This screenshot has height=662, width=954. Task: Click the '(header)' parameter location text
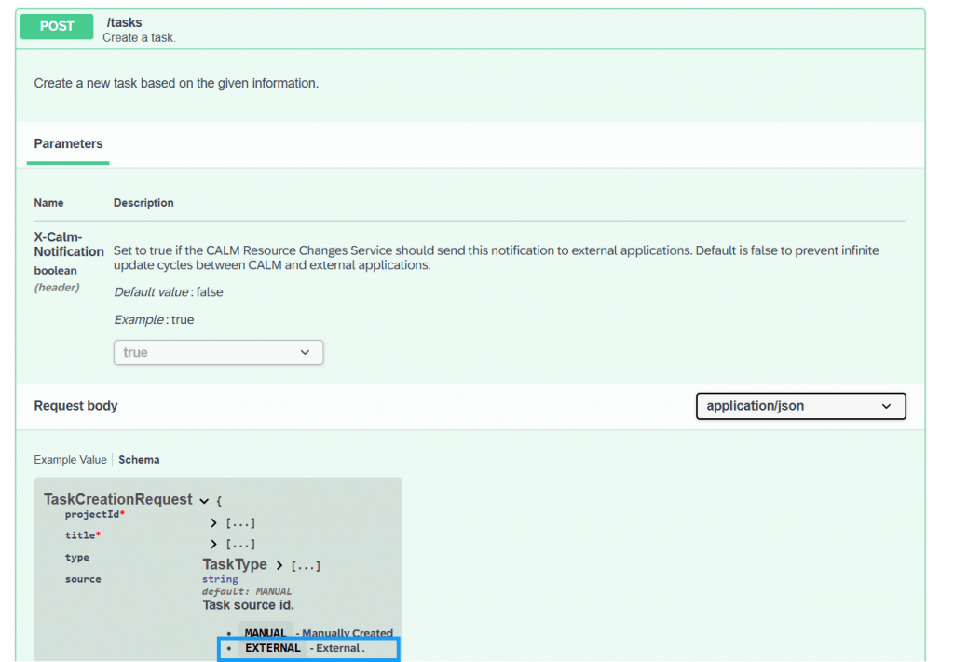point(57,288)
